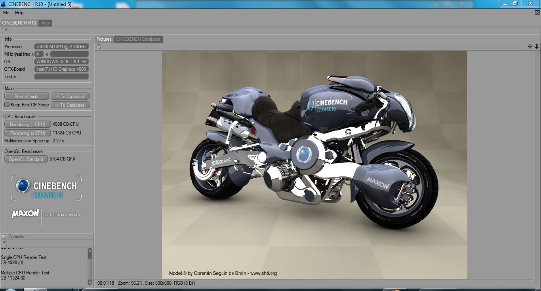Click the 11324 CB-CPU score
The width and height of the screenshot is (541, 291).
pos(67,133)
